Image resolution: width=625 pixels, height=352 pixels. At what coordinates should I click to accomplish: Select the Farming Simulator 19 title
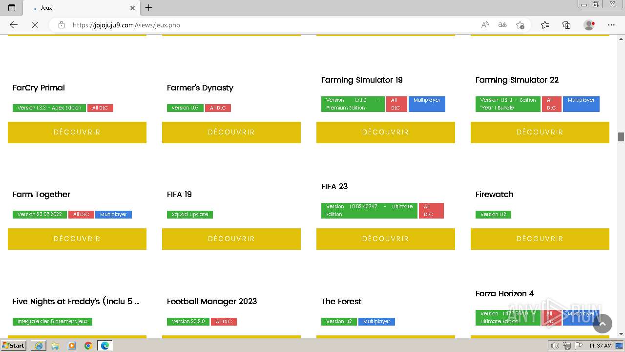click(362, 80)
